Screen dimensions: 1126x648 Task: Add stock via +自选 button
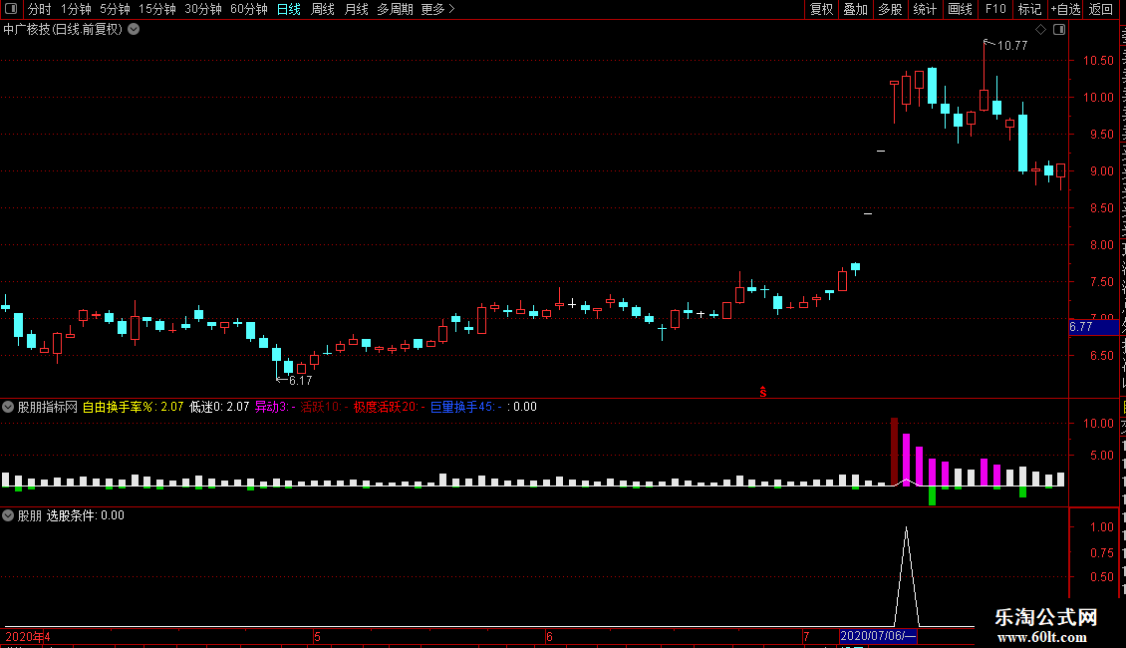(x=1065, y=9)
